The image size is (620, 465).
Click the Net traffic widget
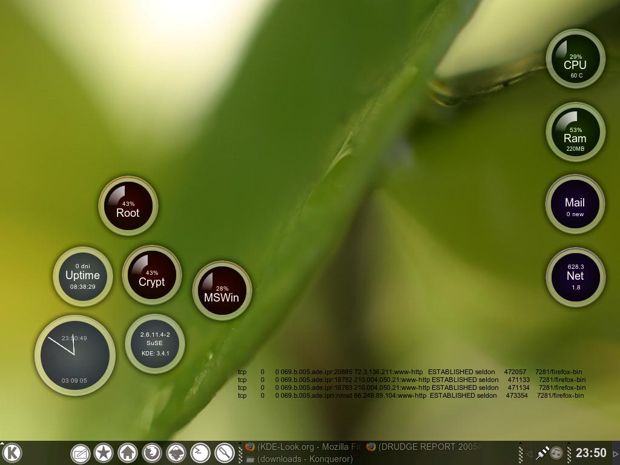575,277
